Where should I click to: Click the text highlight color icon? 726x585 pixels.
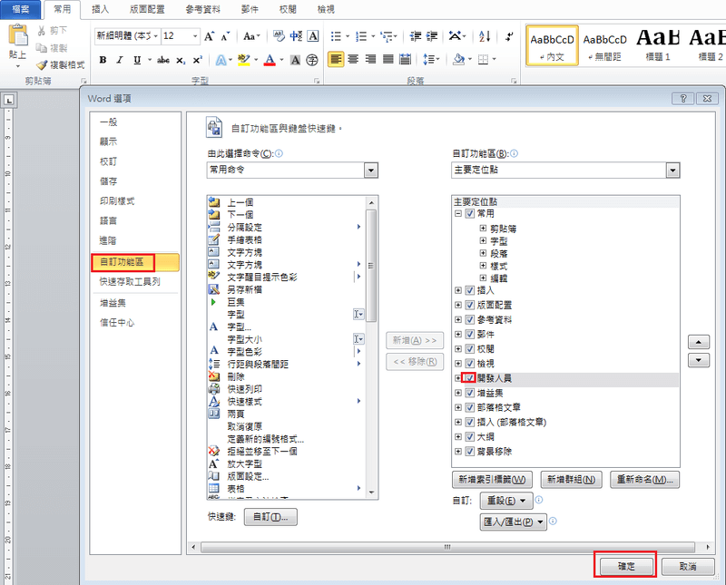243,60
